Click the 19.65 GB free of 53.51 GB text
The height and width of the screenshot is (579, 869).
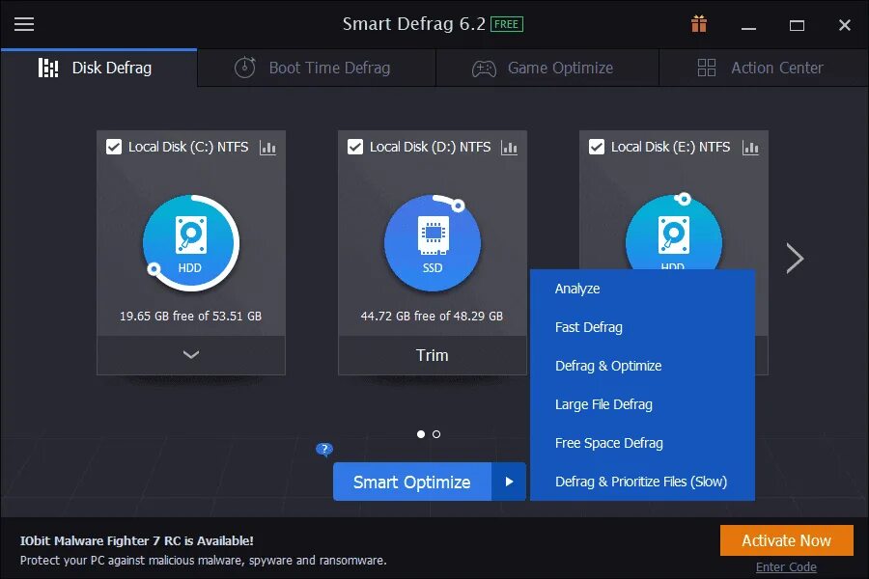click(x=190, y=316)
